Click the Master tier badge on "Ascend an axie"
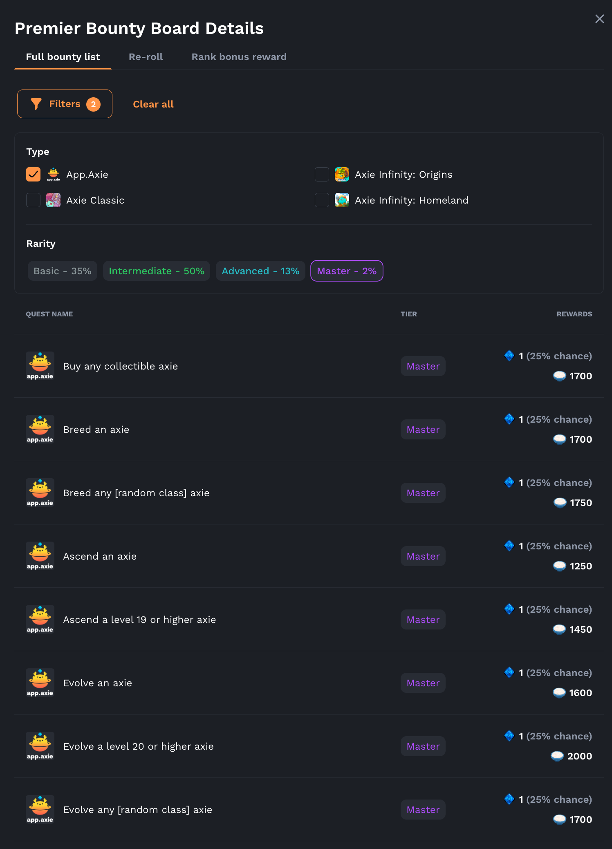 point(423,556)
